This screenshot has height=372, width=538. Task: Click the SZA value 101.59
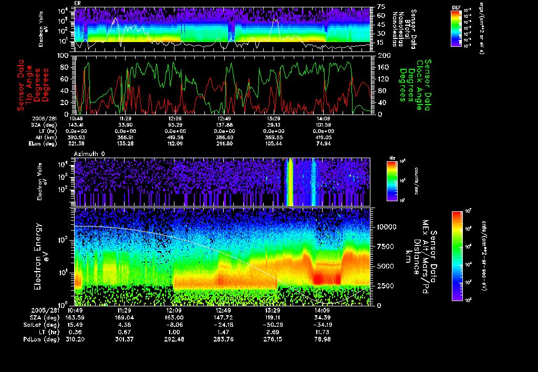point(323,125)
